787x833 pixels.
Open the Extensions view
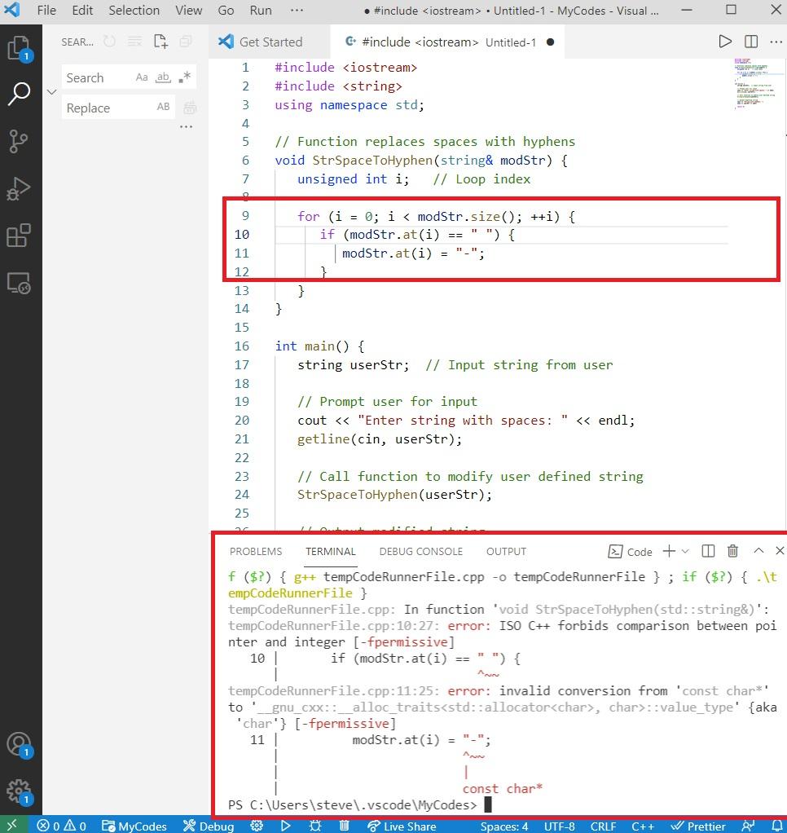point(19,236)
